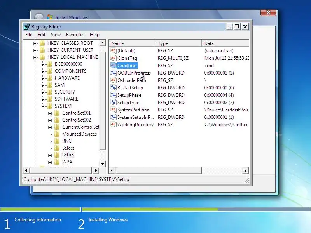Click the COMPONENTS folder icon
The width and height of the screenshot is (311, 233).
click(49, 71)
